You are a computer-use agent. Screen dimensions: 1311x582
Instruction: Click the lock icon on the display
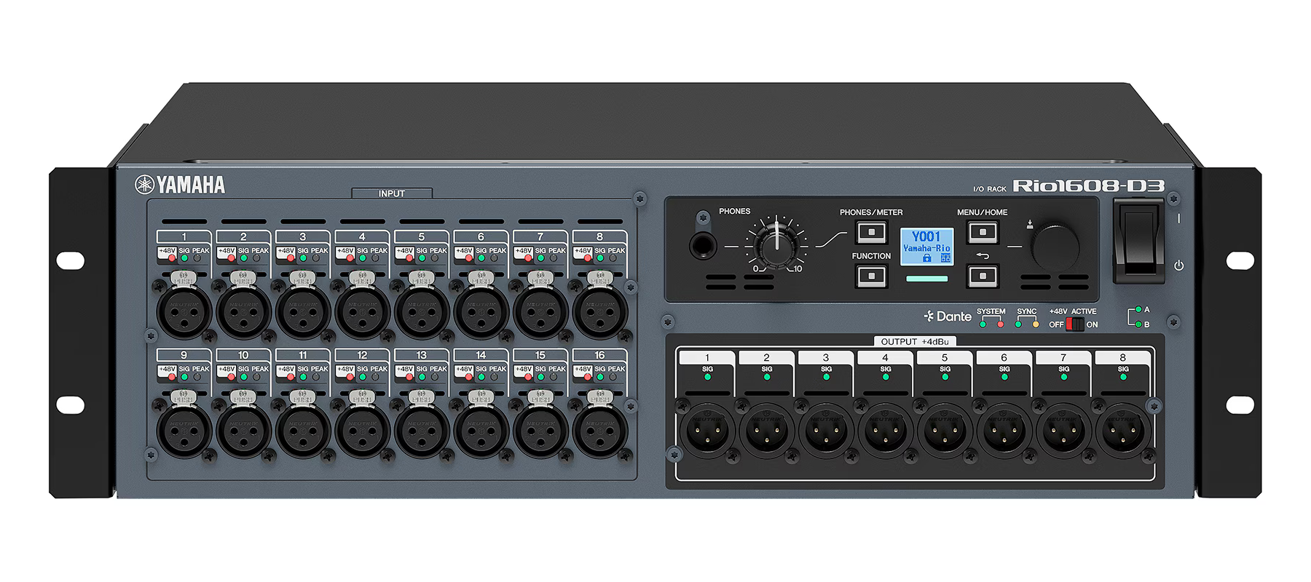[927, 258]
